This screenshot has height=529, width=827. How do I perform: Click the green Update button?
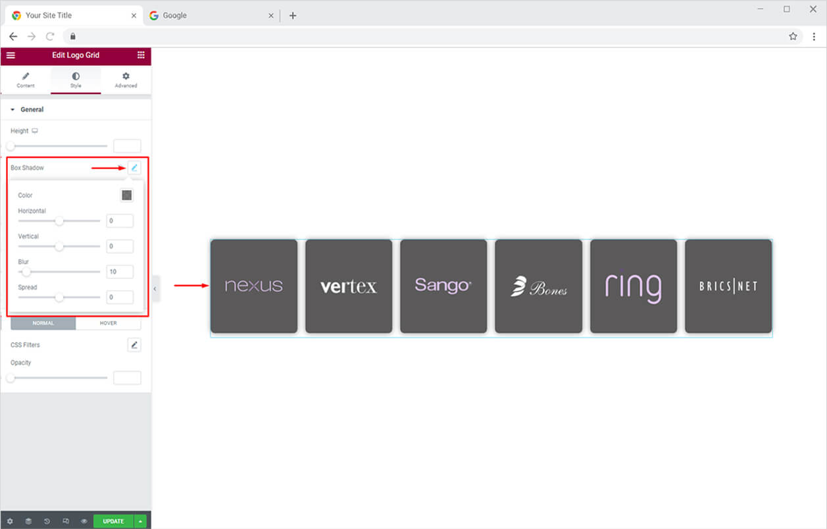[x=113, y=521]
